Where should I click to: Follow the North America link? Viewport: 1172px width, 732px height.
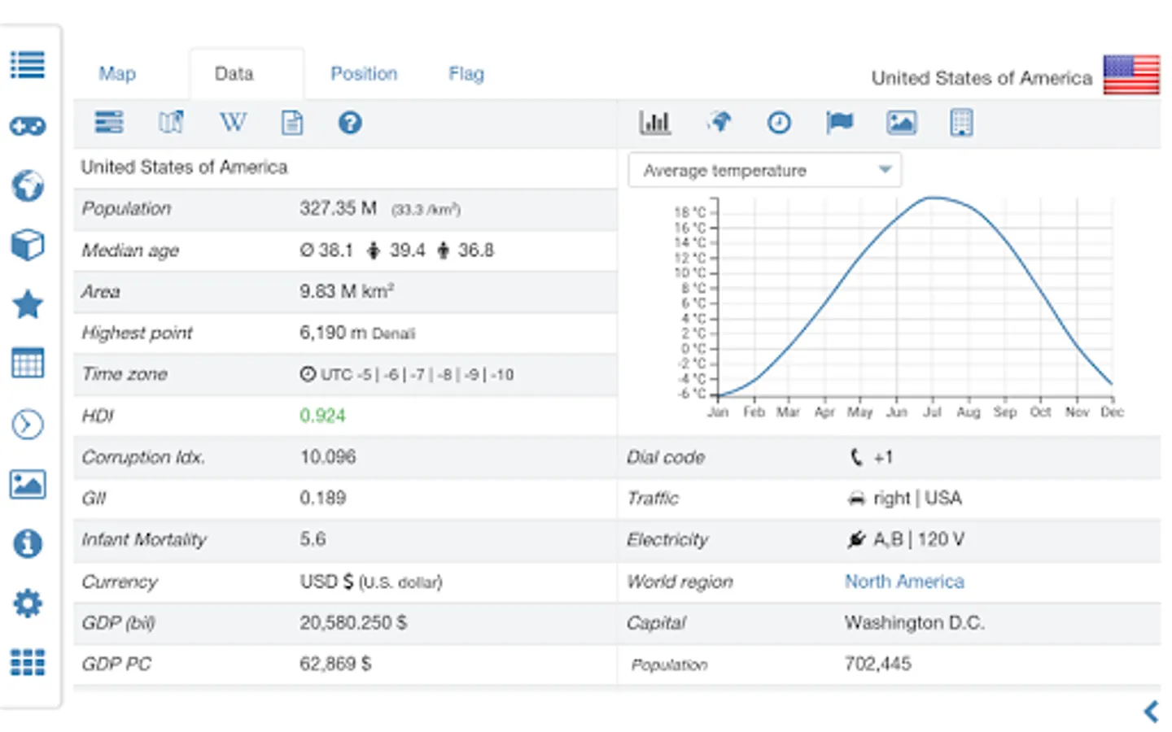pos(904,582)
